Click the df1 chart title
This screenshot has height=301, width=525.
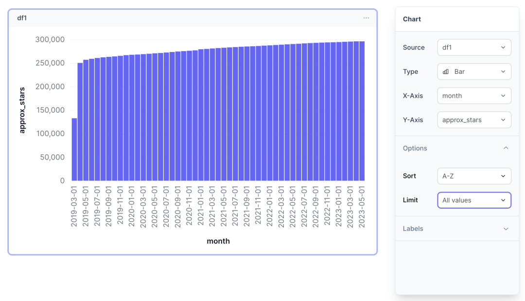point(22,18)
